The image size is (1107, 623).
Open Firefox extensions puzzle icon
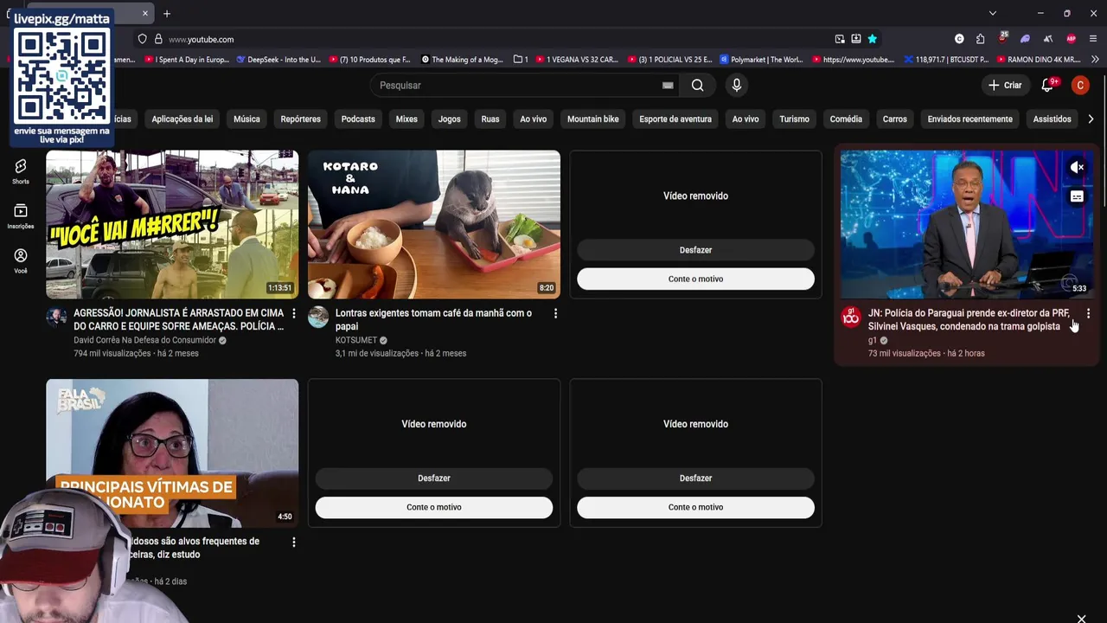click(x=980, y=39)
